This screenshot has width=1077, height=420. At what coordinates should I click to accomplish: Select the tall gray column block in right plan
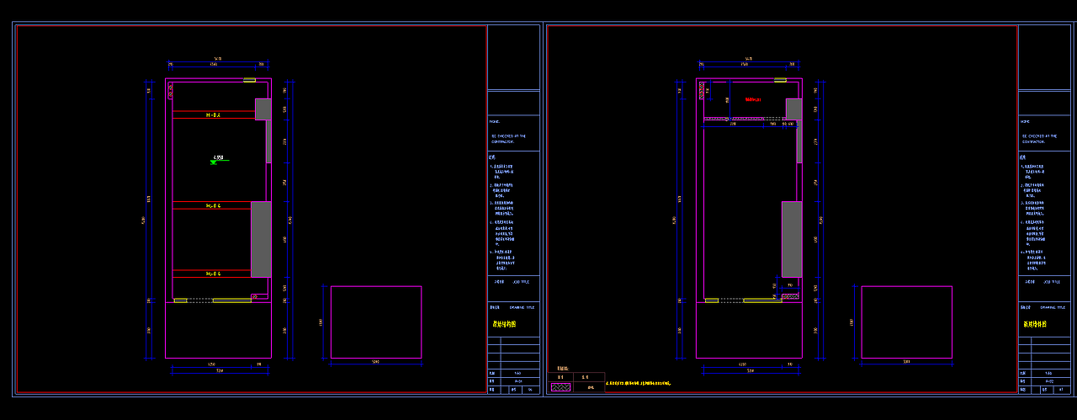click(x=792, y=239)
